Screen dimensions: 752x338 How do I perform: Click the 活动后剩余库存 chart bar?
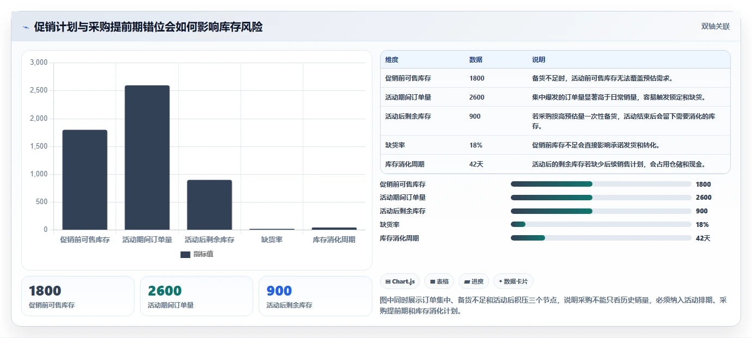point(210,205)
